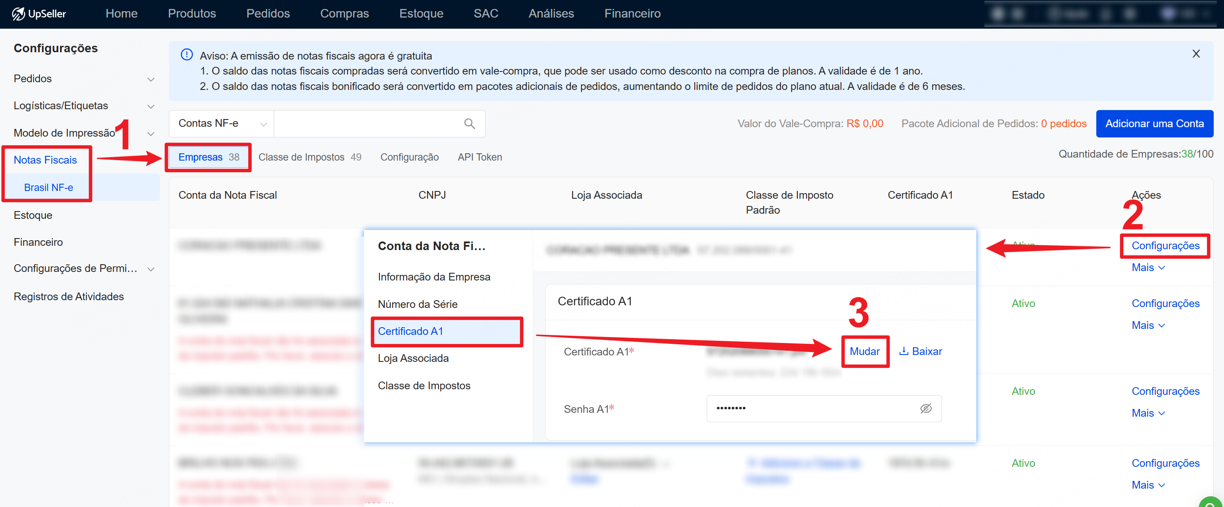The image size is (1224, 507).
Task: Switch to Classe de Impostos tab
Action: click(x=309, y=157)
